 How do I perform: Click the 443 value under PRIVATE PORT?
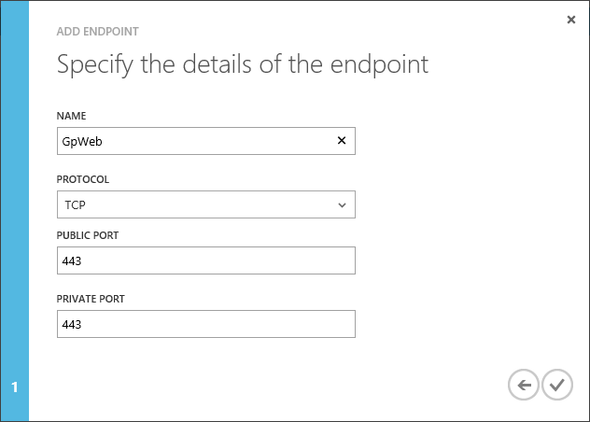[x=72, y=324]
